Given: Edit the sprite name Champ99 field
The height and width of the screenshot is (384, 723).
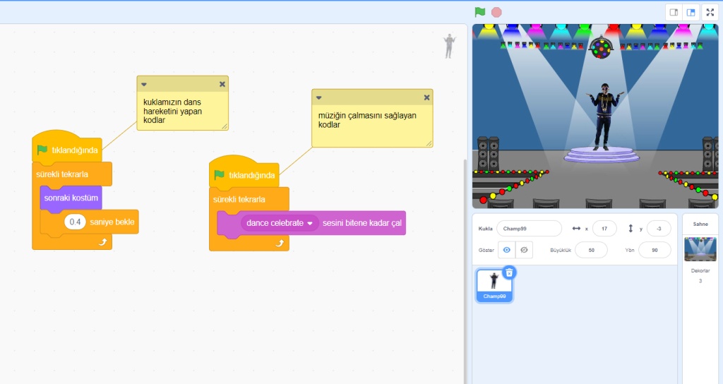Looking at the screenshot, I should (x=529, y=228).
